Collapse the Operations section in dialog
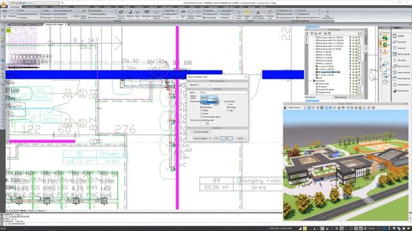 pyautogui.click(x=189, y=128)
